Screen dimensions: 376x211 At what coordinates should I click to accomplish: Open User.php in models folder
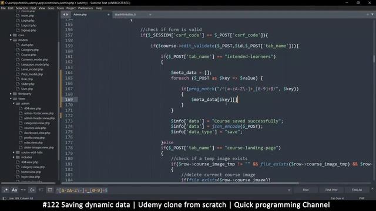(27, 89)
